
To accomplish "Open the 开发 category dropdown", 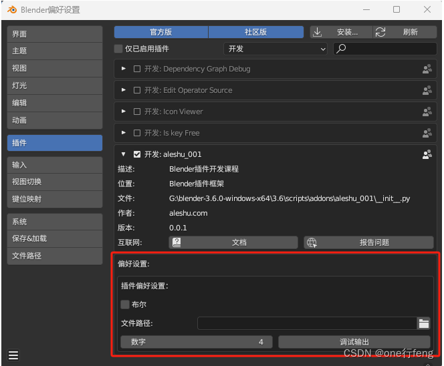I will [x=275, y=49].
